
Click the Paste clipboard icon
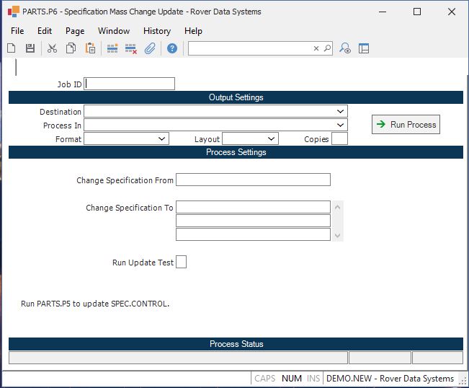(90, 48)
